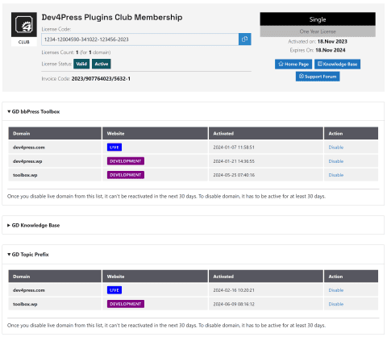Viewport: 387px width, 337px height.
Task: Click the expiry date 18.Nov 2024
Action: [331, 50]
